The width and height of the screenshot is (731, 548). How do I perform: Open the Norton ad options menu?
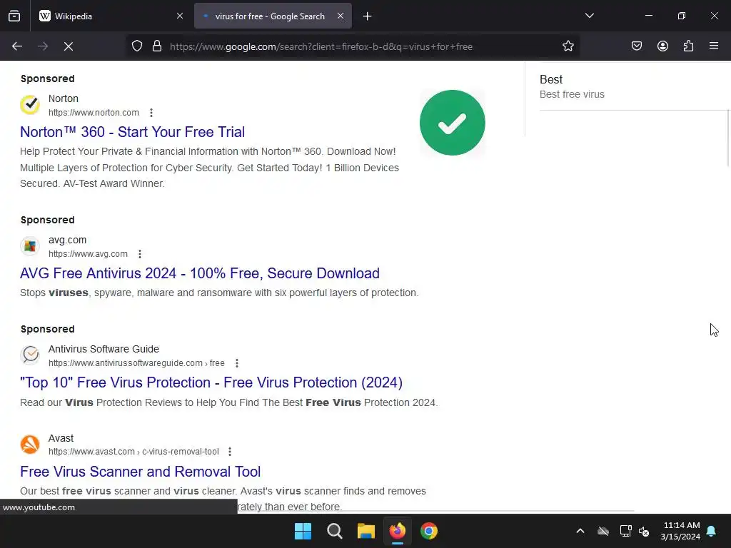[x=151, y=113]
